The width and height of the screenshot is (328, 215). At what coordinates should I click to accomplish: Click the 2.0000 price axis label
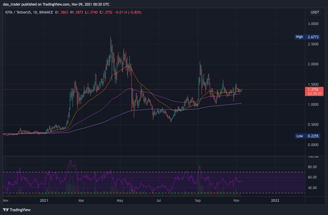(x=313, y=64)
